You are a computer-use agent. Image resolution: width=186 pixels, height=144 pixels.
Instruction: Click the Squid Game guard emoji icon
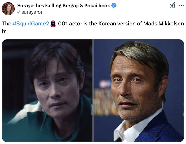(53, 24)
